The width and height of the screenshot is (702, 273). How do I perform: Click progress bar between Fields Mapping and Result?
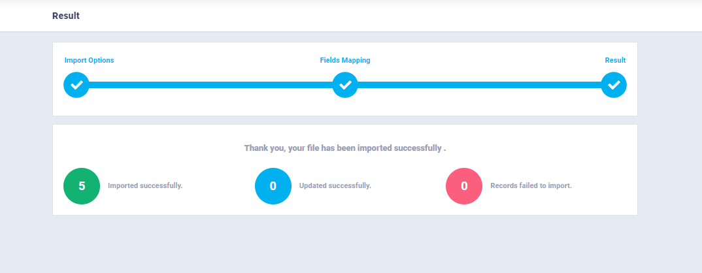point(480,85)
